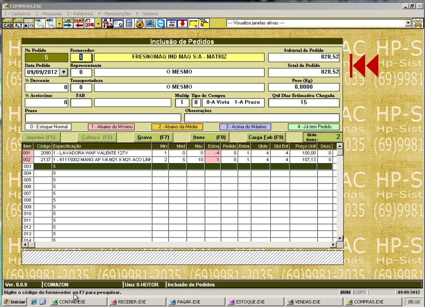Click the 3 - Acima do Máximo legend

click(x=246, y=127)
